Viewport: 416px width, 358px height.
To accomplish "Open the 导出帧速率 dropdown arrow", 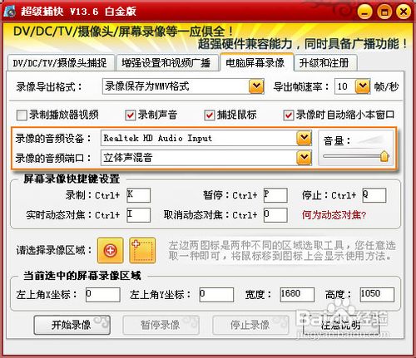I will tap(363, 86).
